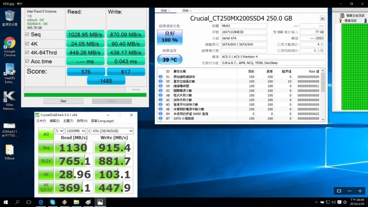Open the volume icon in system tray
368x207 pixels.
click(333, 202)
